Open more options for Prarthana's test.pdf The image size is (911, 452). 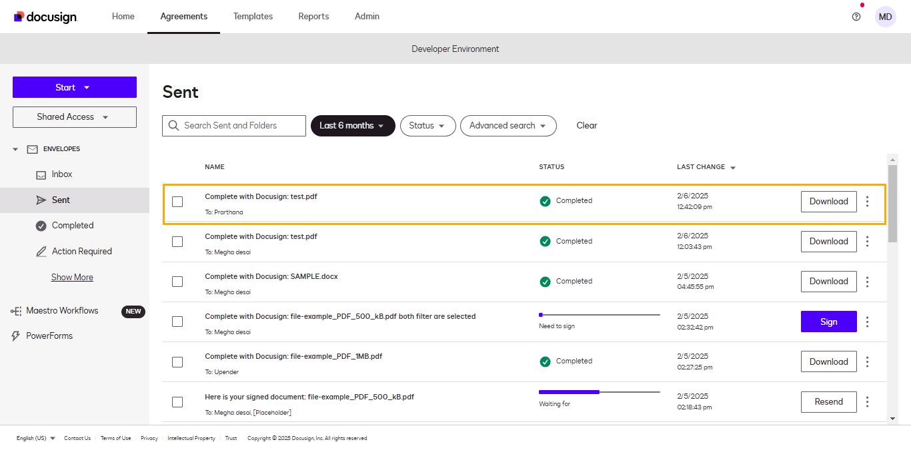867,202
